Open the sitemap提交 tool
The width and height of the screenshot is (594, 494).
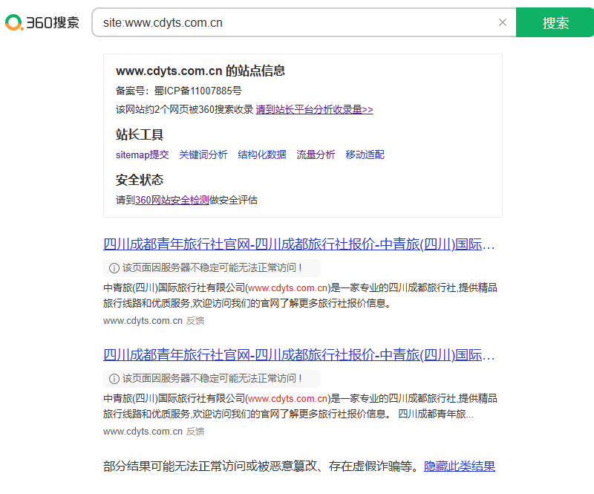[142, 155]
